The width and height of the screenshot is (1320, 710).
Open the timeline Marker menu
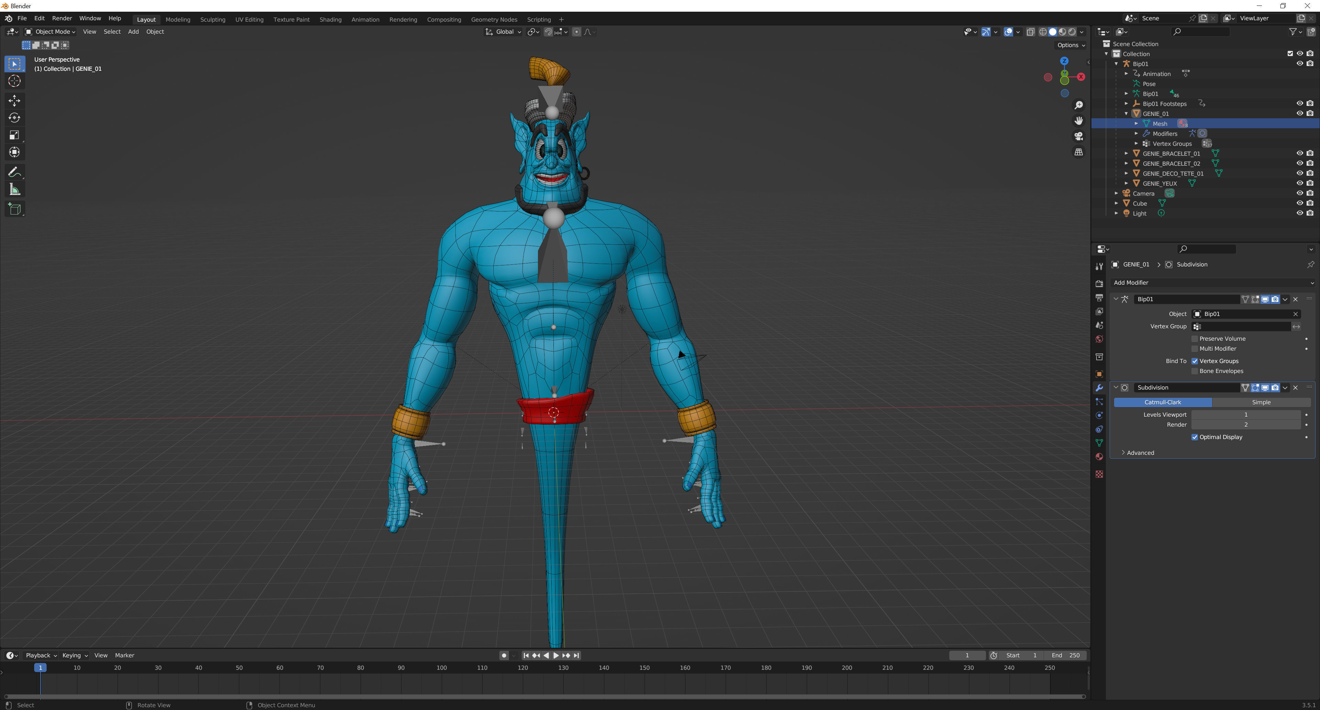(x=124, y=655)
